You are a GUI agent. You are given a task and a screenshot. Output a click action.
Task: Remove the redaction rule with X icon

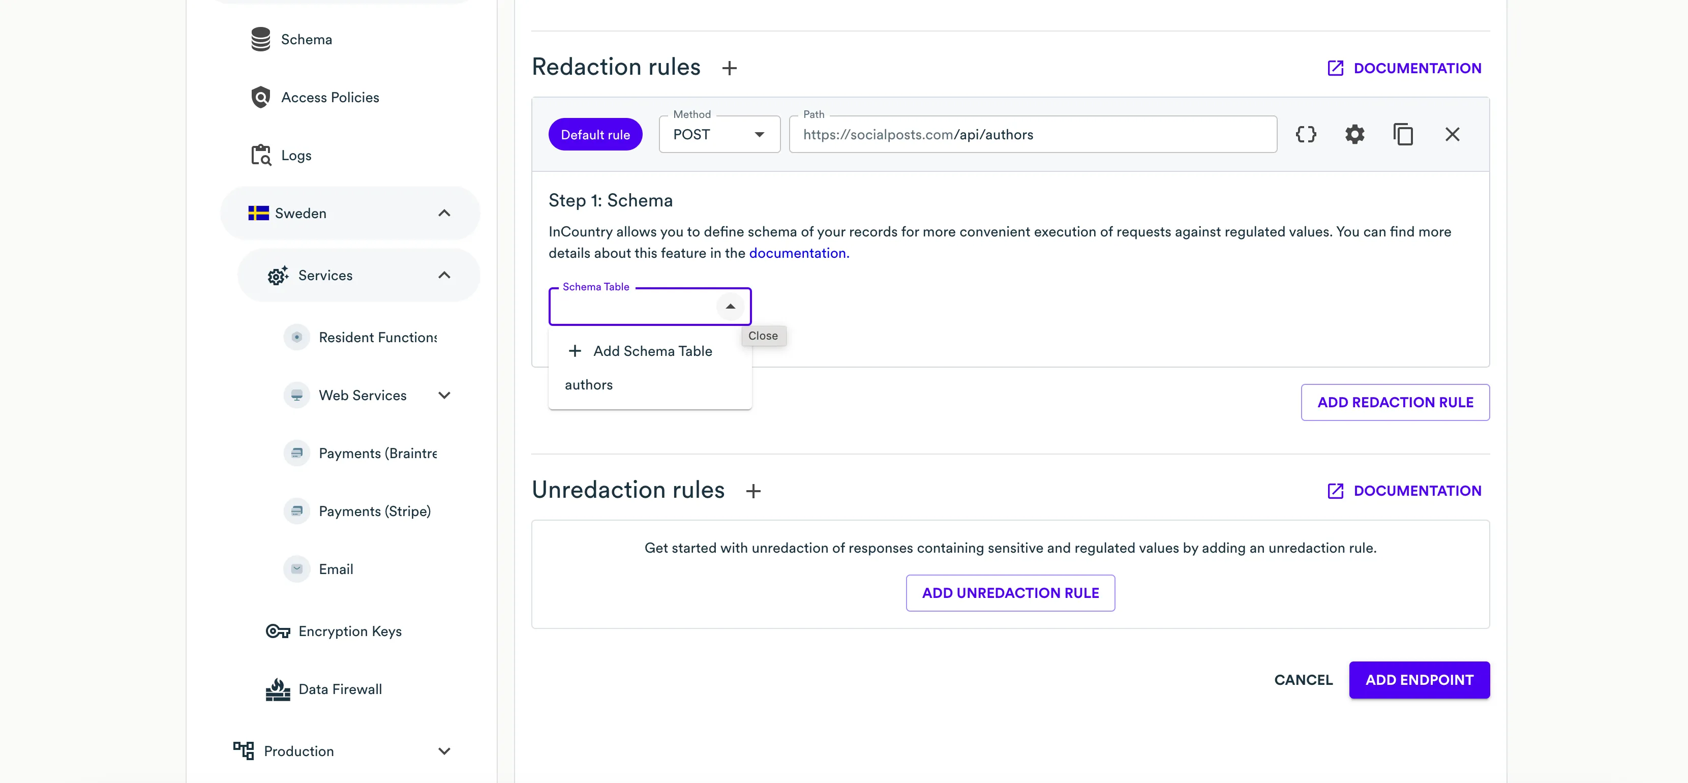click(x=1452, y=134)
